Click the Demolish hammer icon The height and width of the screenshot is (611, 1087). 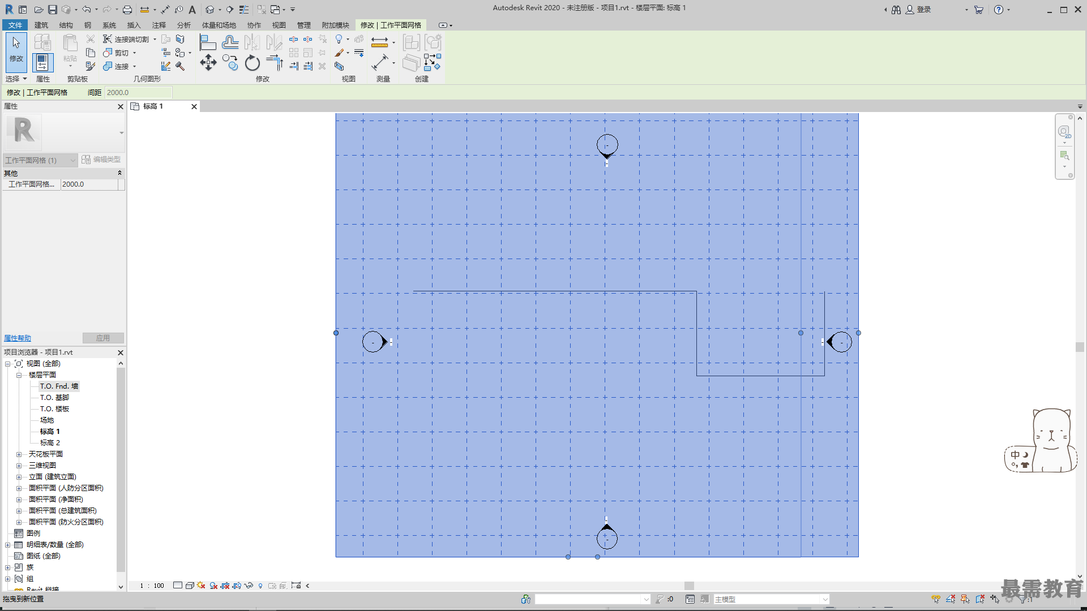pos(180,66)
